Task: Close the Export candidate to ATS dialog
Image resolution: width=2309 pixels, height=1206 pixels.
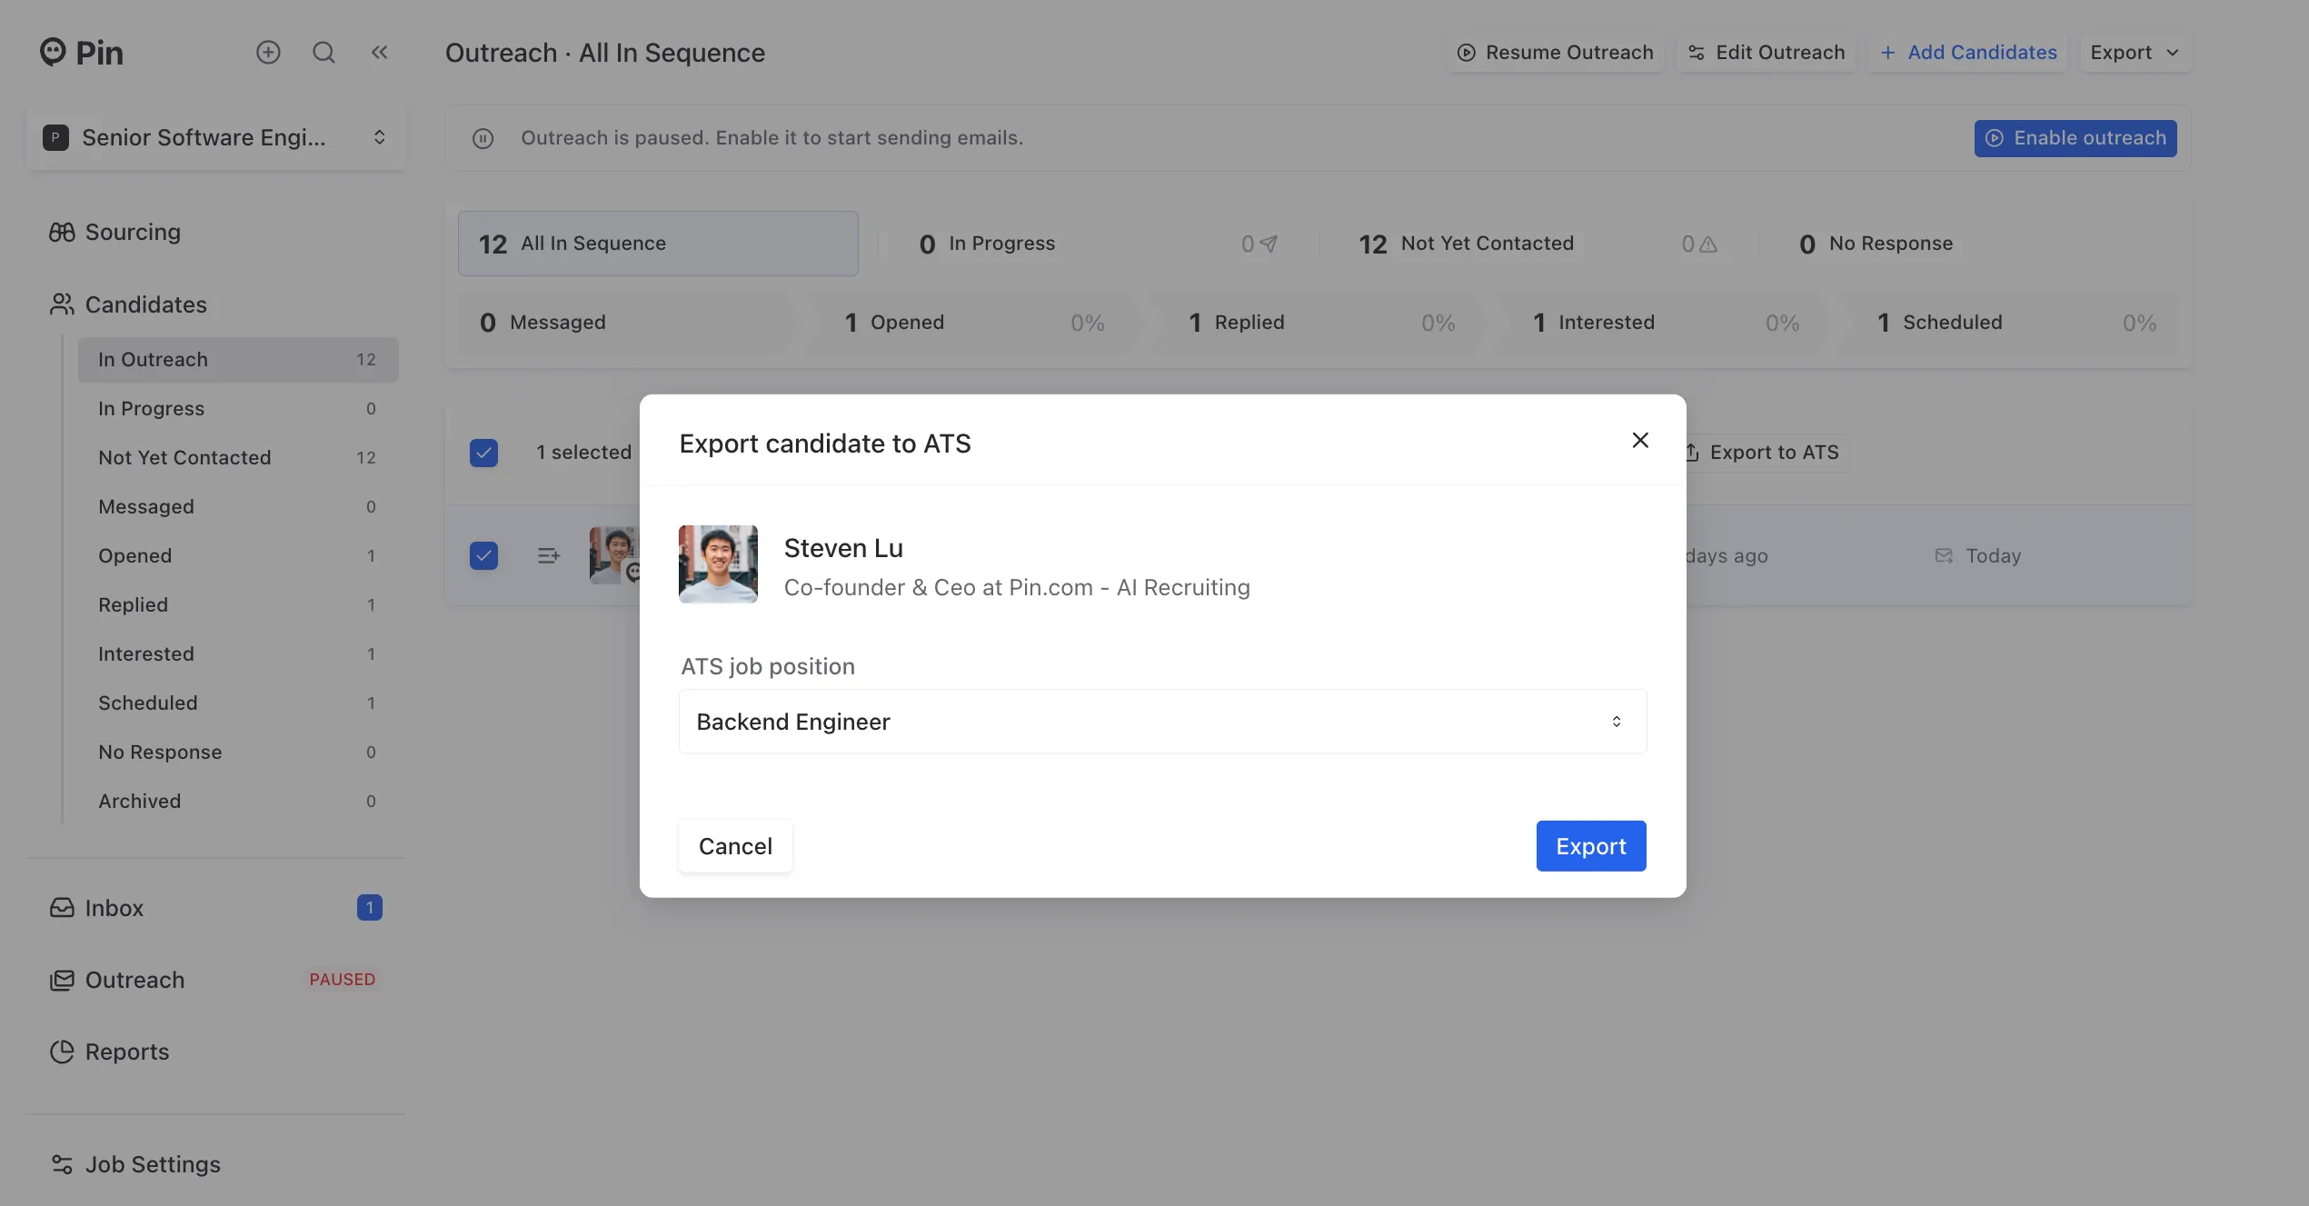Action: [x=1640, y=441]
